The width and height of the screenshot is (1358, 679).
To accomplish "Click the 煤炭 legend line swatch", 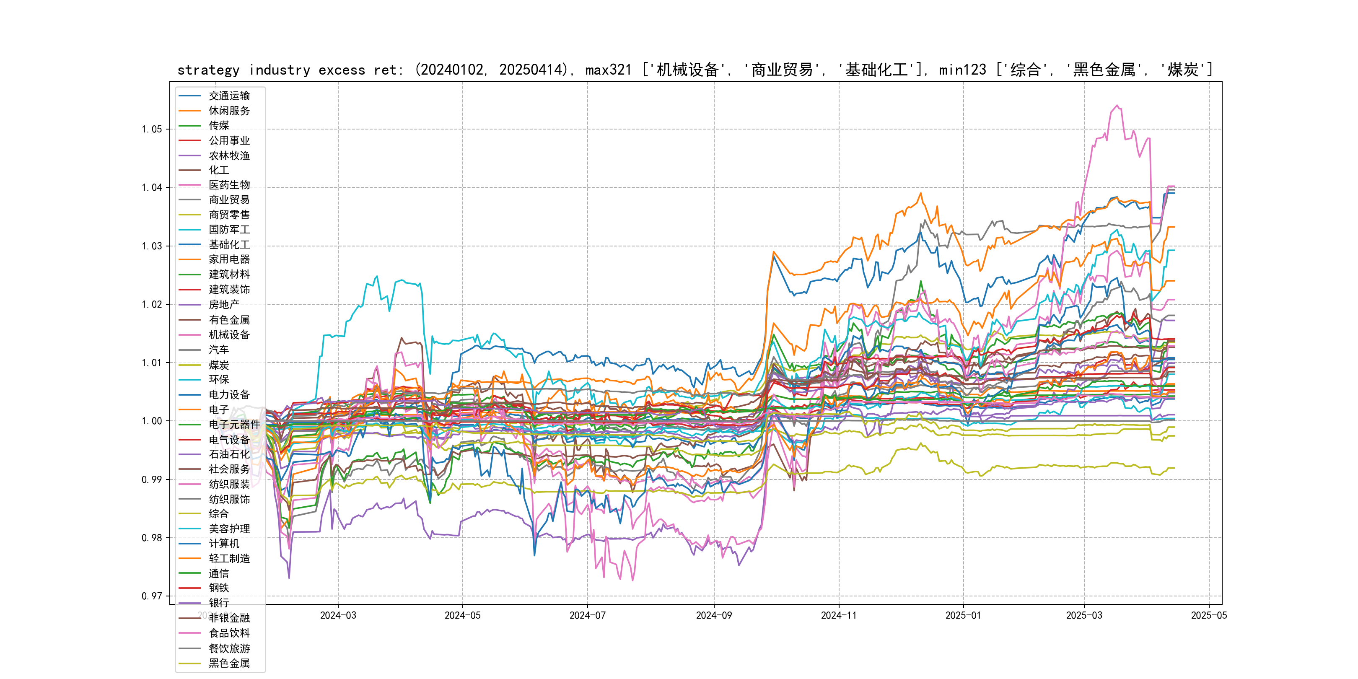I will click(190, 365).
